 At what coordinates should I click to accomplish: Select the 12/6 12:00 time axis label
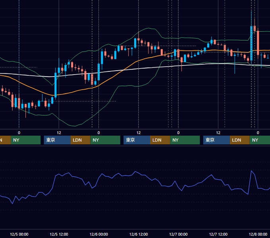[139, 234]
